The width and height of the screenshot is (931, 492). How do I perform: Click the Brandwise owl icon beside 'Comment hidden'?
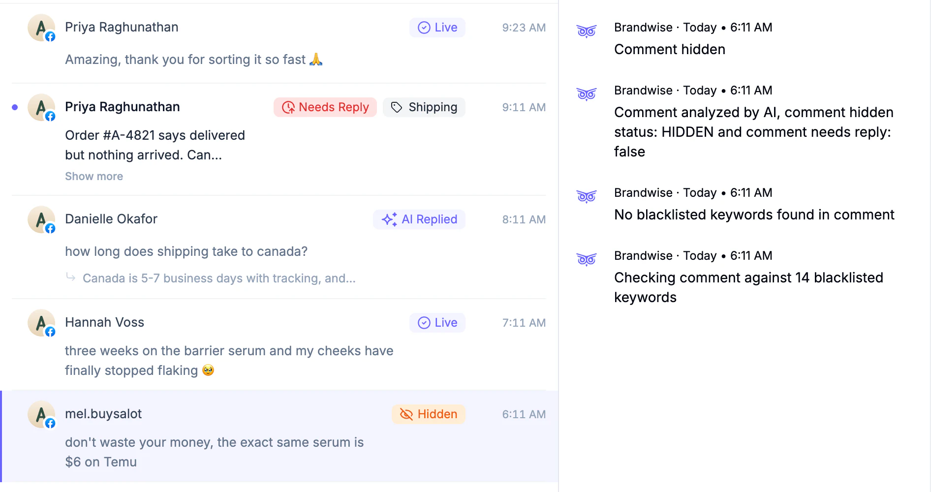coord(587,31)
